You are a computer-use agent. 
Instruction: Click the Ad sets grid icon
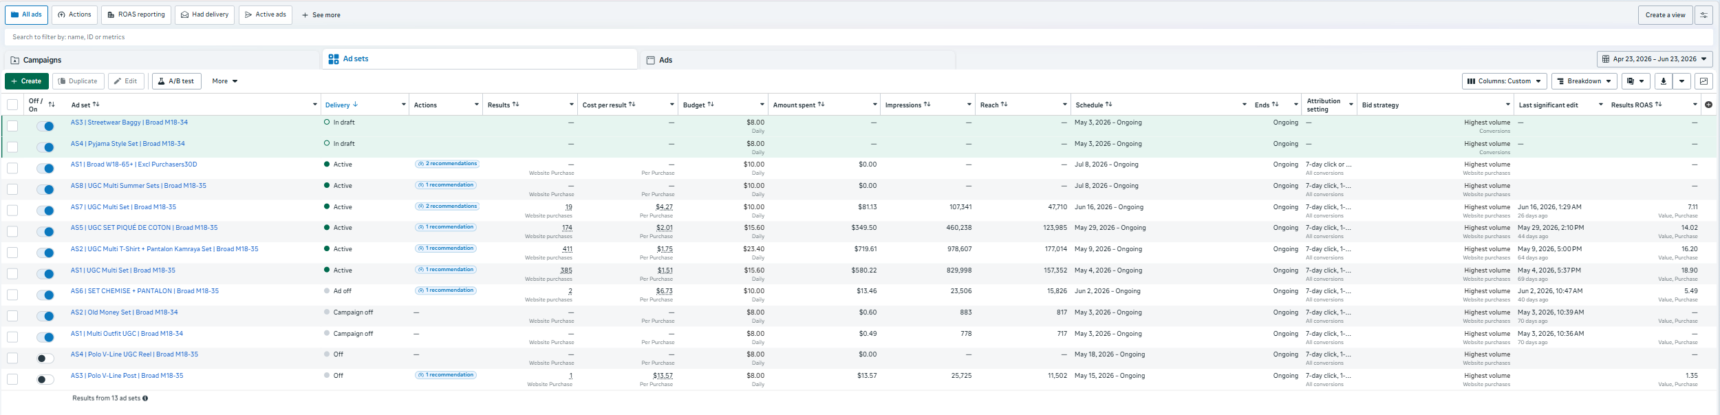tap(334, 59)
